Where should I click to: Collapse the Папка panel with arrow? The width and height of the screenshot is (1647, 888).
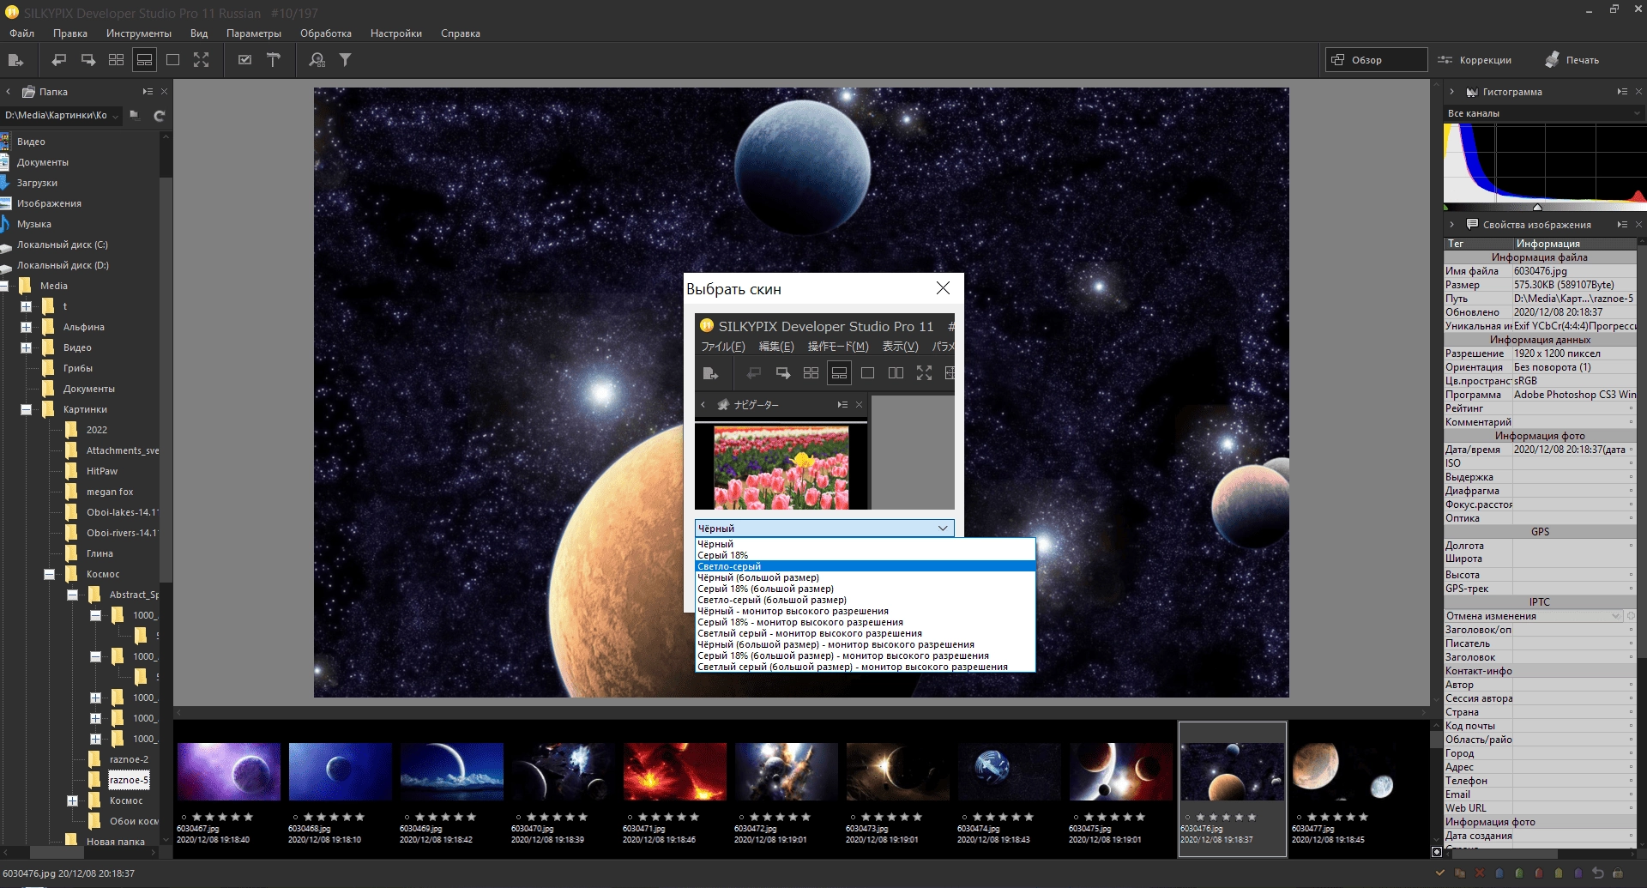click(8, 92)
